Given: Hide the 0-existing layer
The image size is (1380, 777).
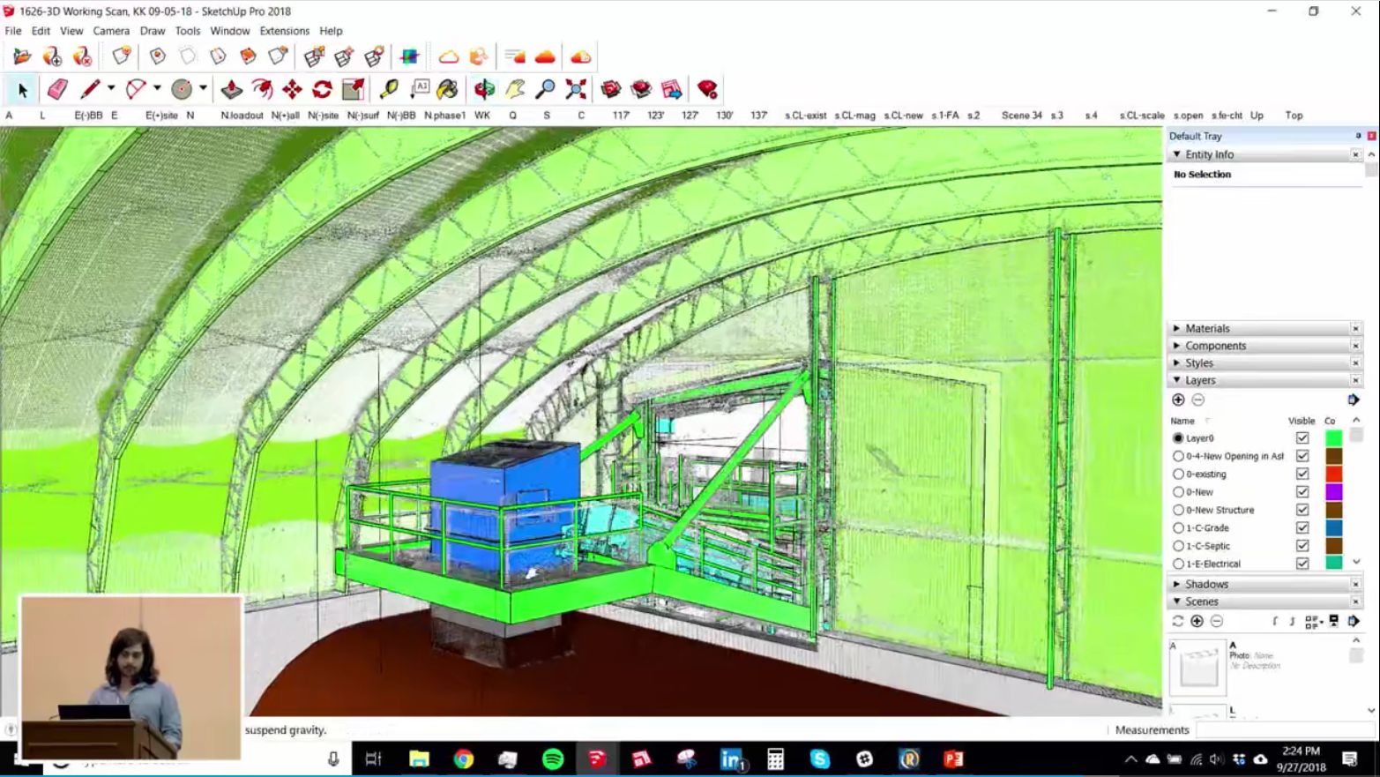Looking at the screenshot, I should [x=1302, y=474].
